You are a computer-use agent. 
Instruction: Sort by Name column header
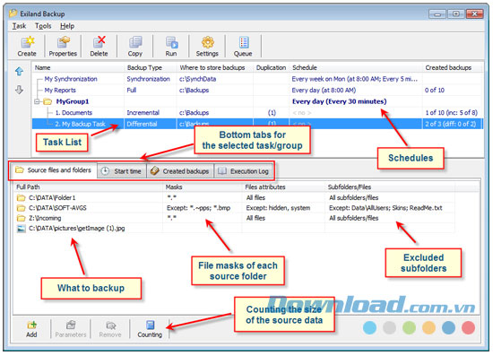pos(79,67)
